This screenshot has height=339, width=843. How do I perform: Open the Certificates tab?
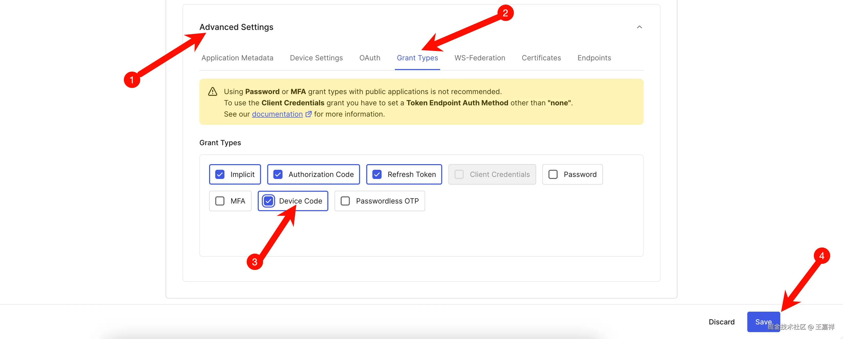pos(541,58)
